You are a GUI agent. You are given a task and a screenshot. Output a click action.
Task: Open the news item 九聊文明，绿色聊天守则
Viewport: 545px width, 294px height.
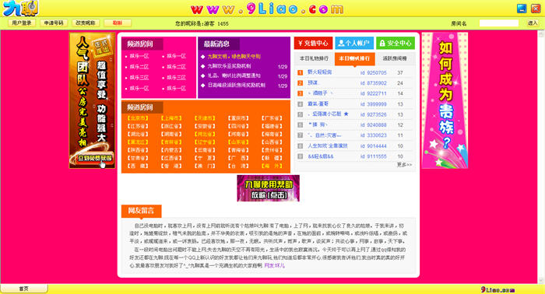(234, 56)
